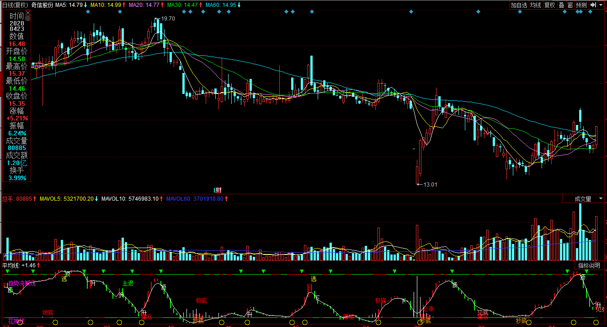607x327 pixels.
Task: Click the 换手 3.99% value
Action: click(17, 178)
